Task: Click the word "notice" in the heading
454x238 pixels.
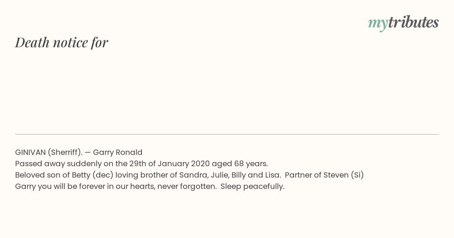Action: coord(70,42)
